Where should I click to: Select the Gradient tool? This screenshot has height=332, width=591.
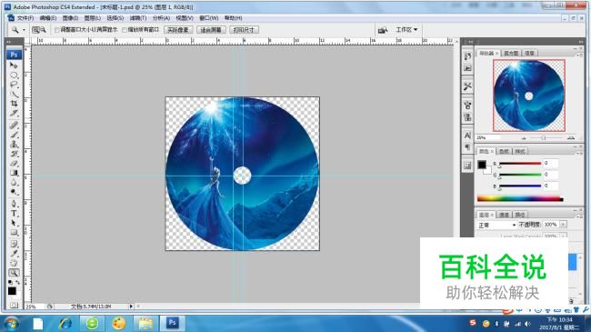coord(14,173)
